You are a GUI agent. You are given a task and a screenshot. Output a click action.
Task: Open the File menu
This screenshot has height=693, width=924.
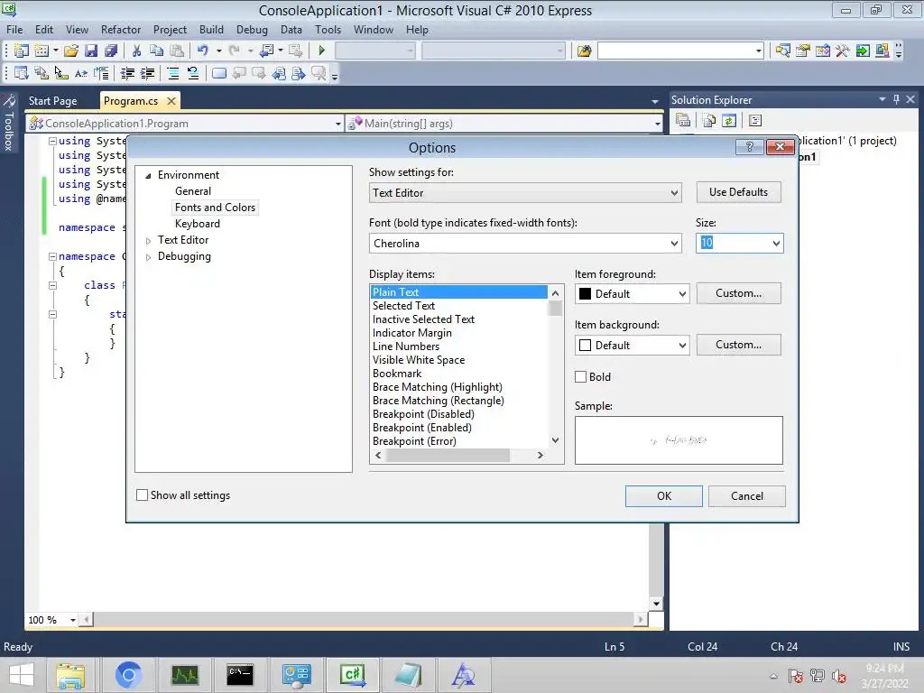[14, 30]
